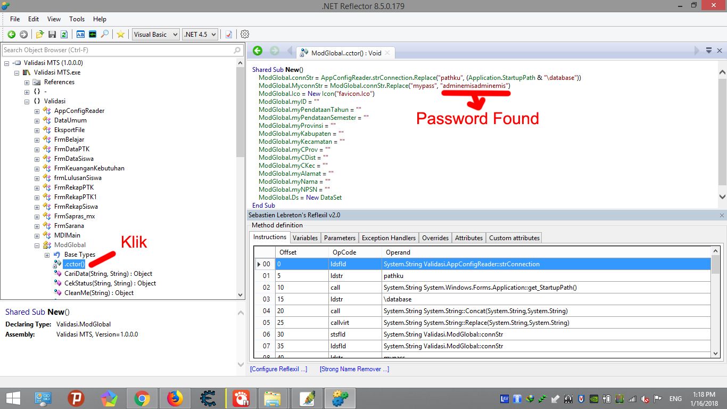Viewport: 727px width, 409px height.
Task: Close the Reflexil panel
Action: point(722,215)
